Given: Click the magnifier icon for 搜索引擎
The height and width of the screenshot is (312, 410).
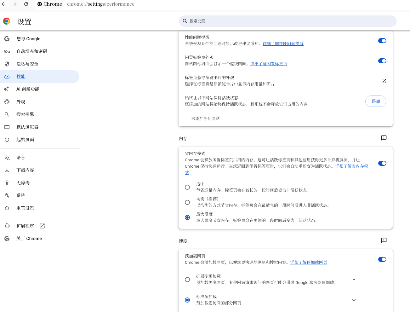Looking at the screenshot, I should 7,114.
